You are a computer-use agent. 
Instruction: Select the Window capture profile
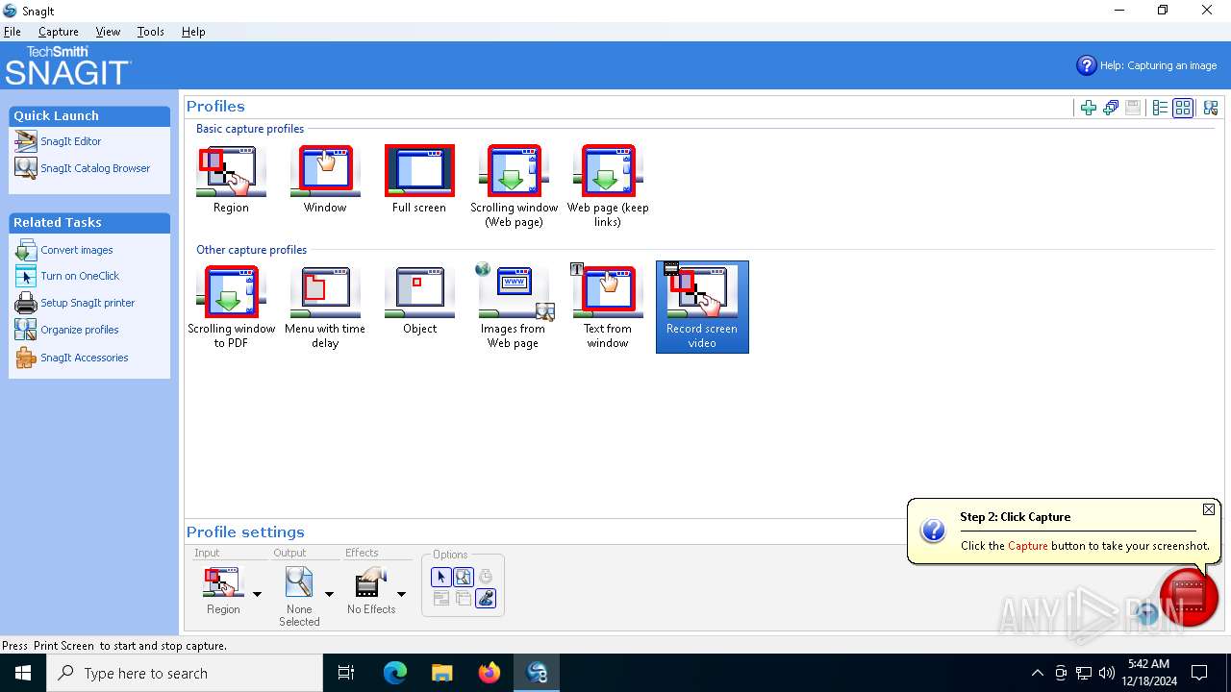325,181
